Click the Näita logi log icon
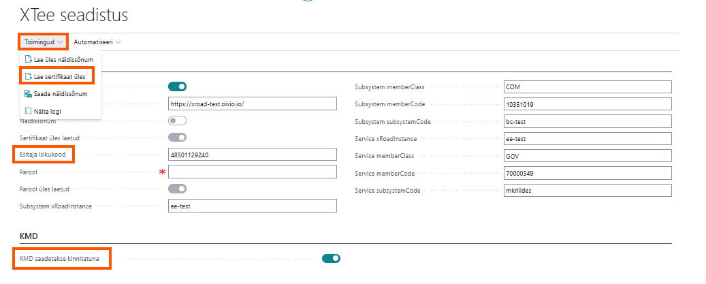The image size is (706, 284). (28, 111)
